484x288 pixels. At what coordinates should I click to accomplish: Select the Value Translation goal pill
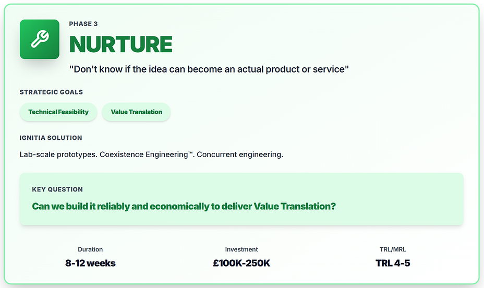click(x=136, y=112)
